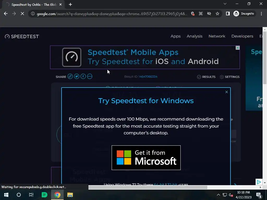Viewport: 267px width, 200px height.
Task: Click the network icon in system tray
Action: 225,195
